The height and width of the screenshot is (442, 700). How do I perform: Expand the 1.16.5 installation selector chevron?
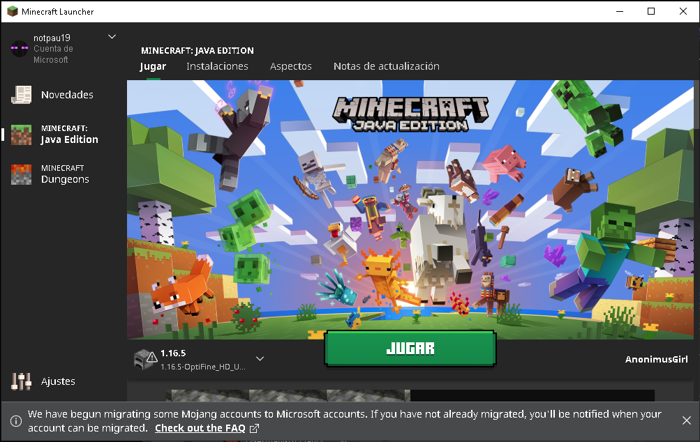pyautogui.click(x=260, y=358)
